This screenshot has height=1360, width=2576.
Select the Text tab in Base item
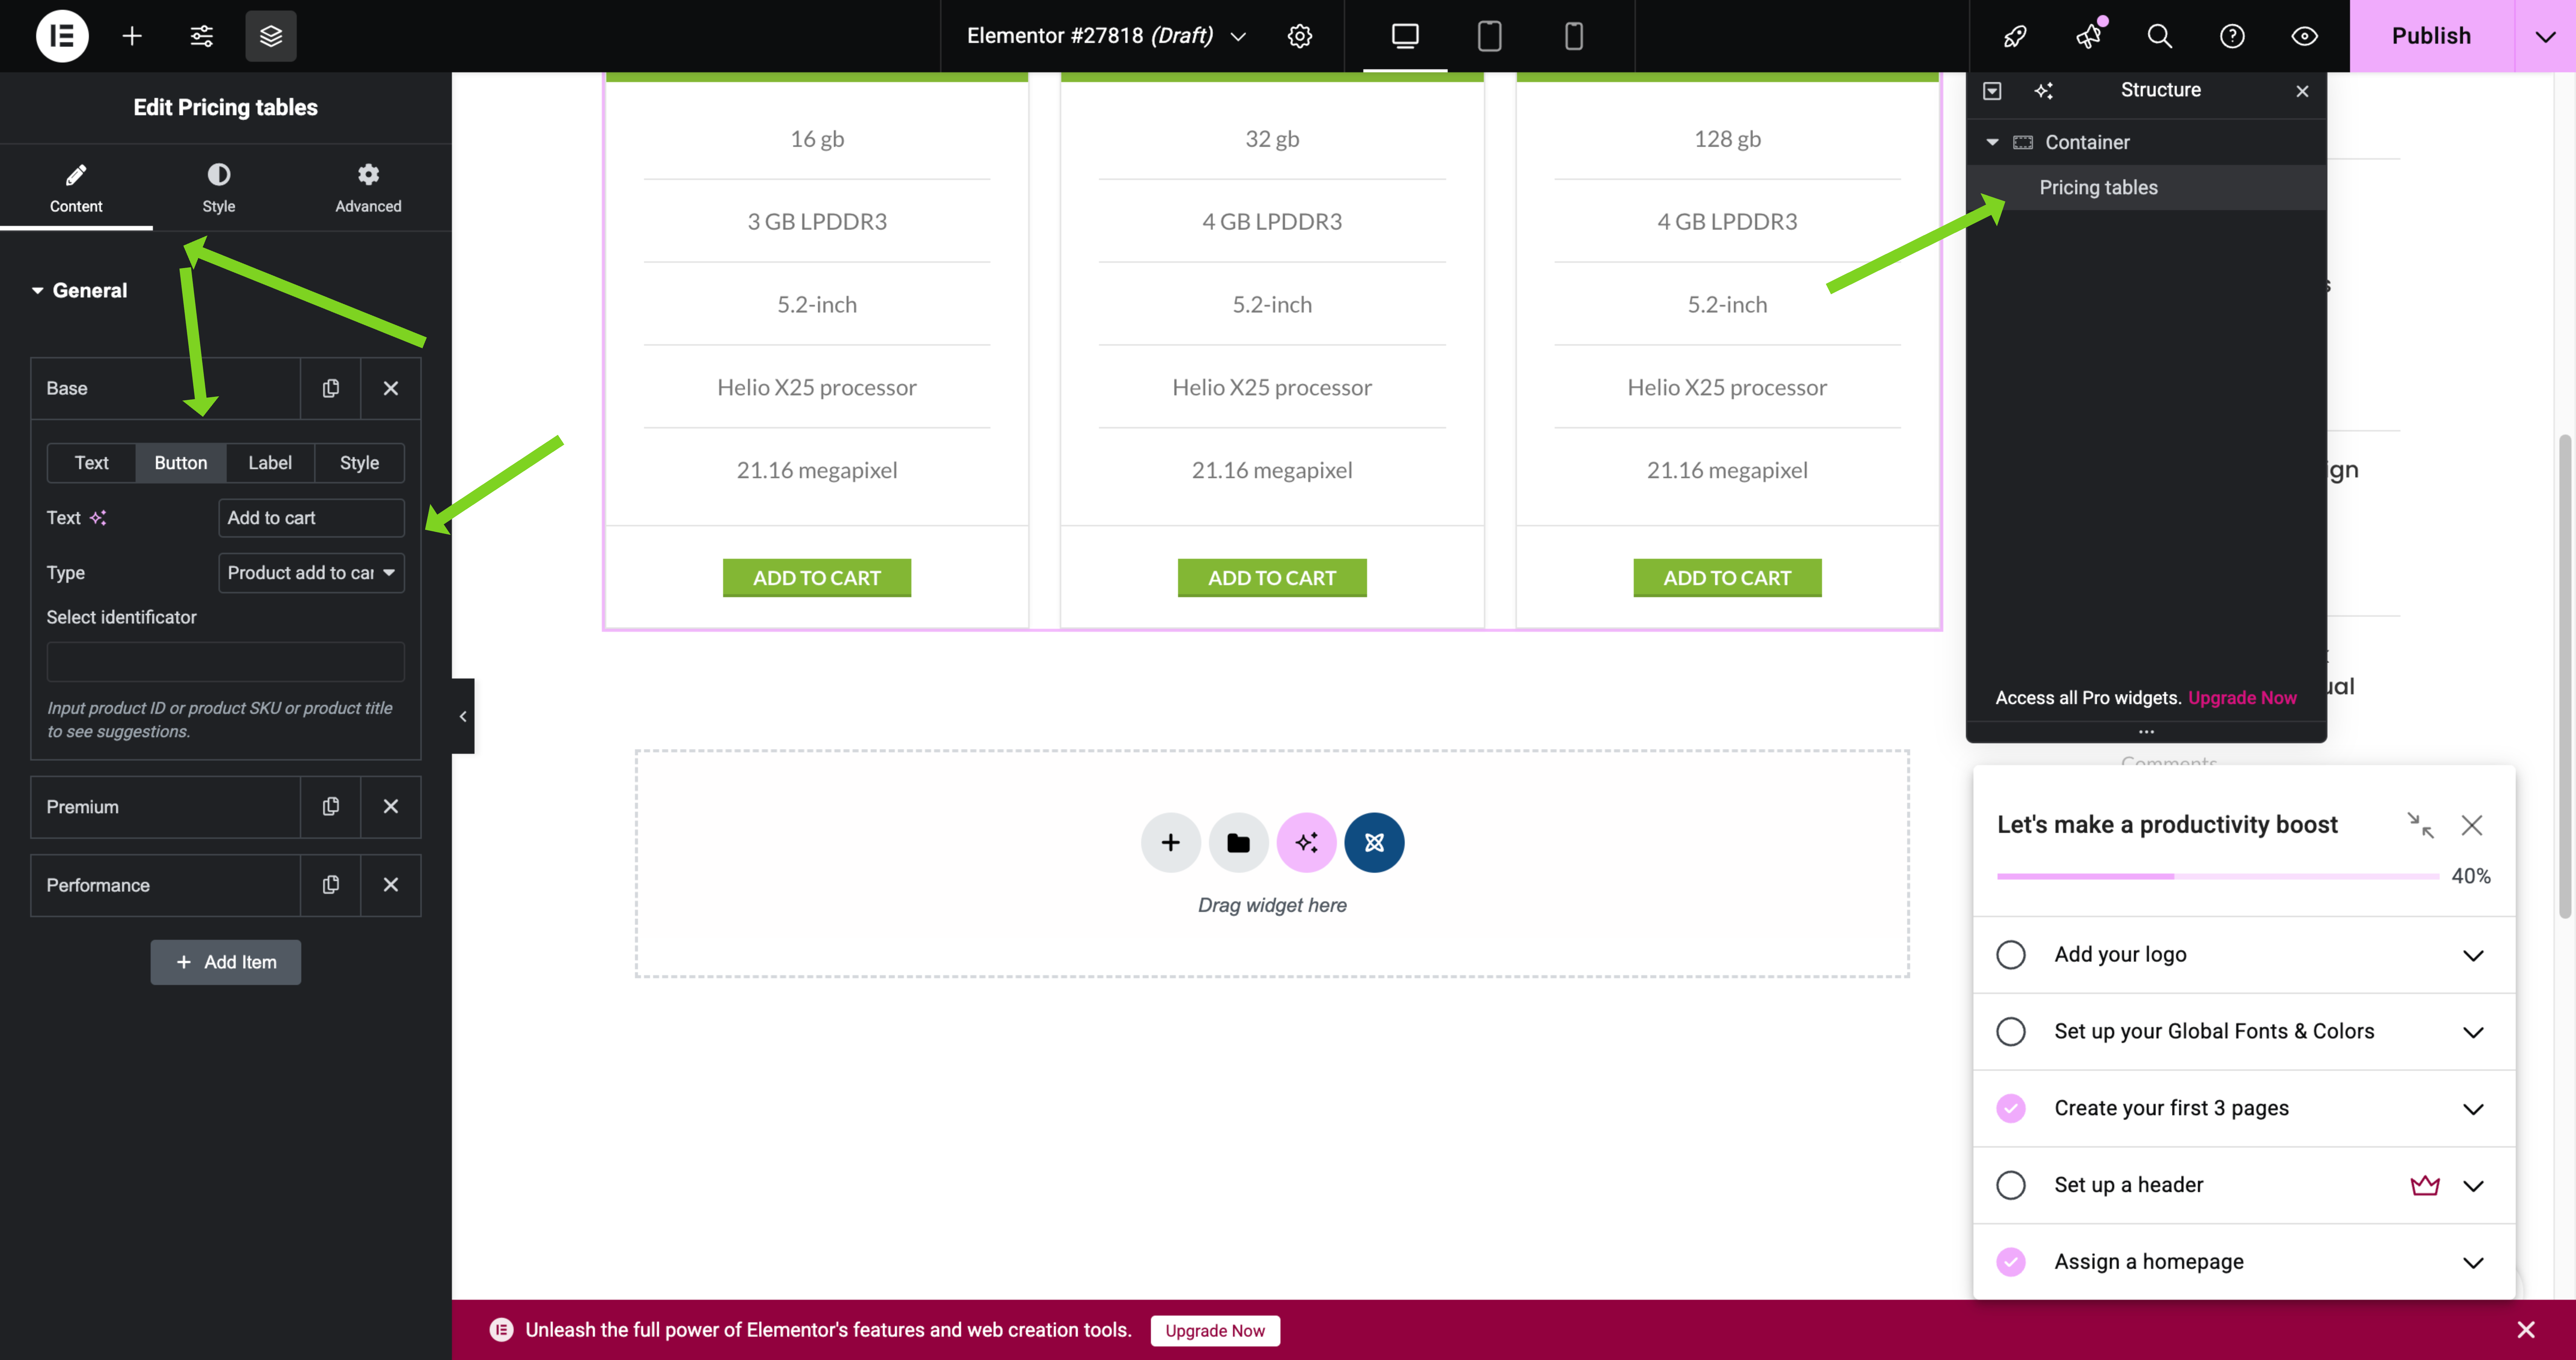pos(91,463)
